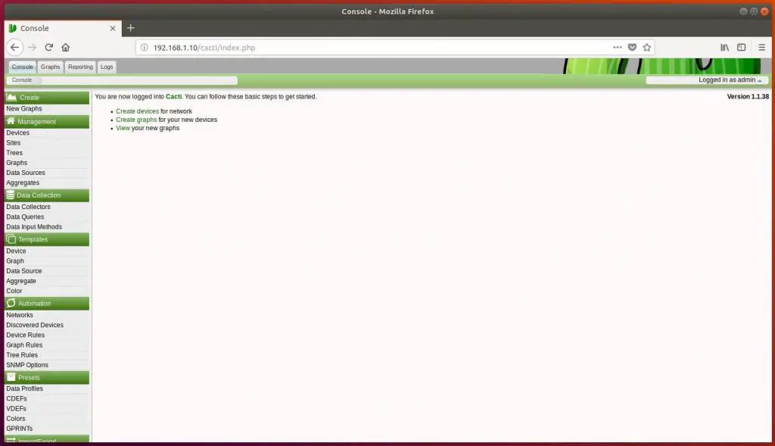The width and height of the screenshot is (775, 446).
Task: Click the URL address bar field
Action: [x=378, y=48]
